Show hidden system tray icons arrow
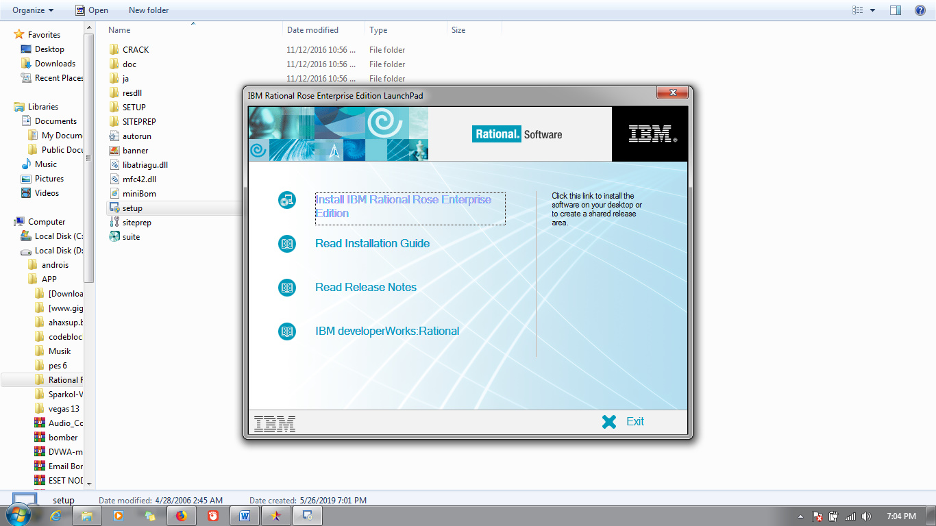936x526 pixels. pyautogui.click(x=801, y=516)
